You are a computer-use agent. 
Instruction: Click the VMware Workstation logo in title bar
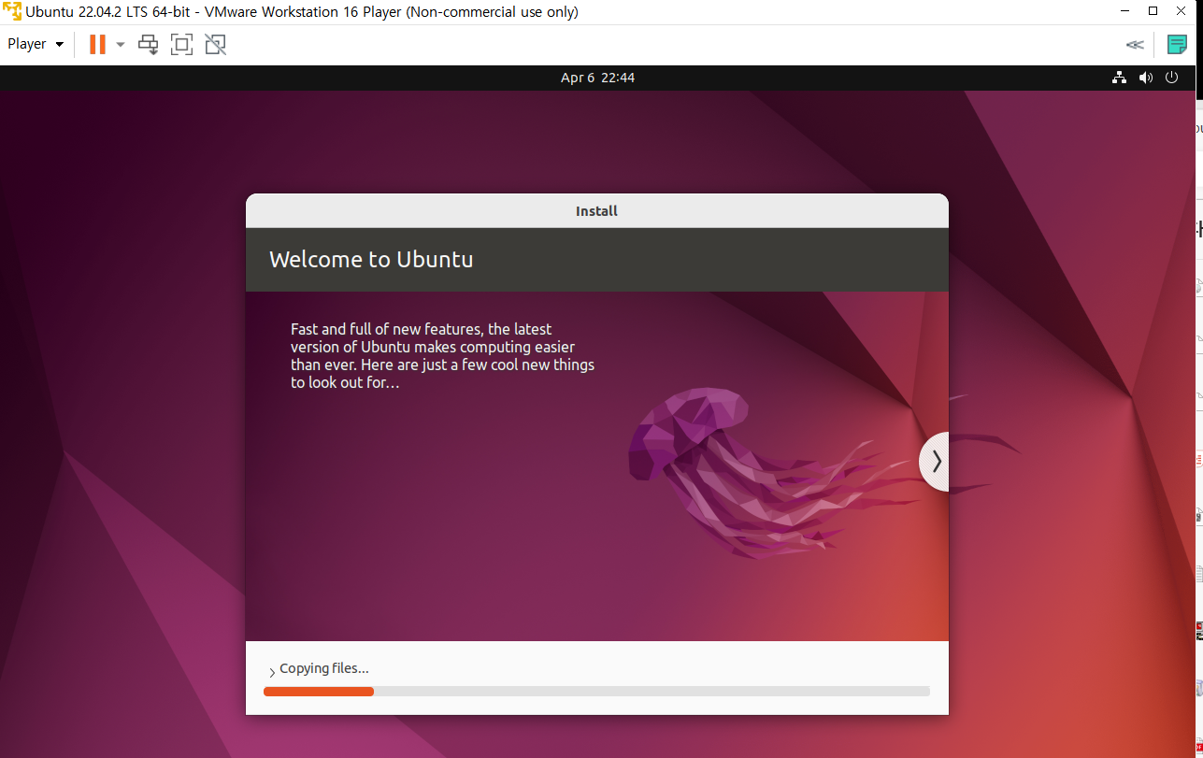click(x=12, y=12)
